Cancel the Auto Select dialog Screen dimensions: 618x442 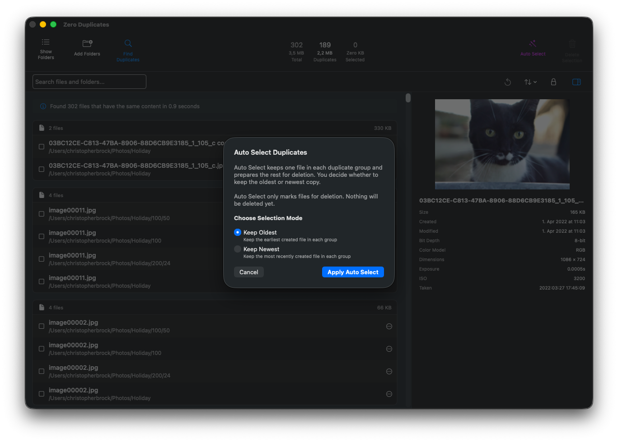click(248, 272)
